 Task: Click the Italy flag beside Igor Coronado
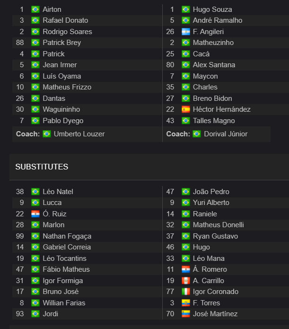[x=185, y=292]
